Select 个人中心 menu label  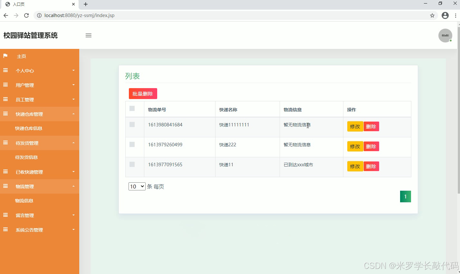(x=25, y=71)
